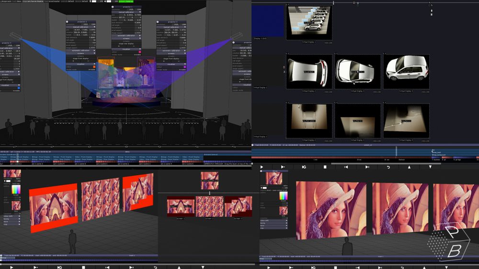This screenshot has height=269, width=479.
Task: Start playback in the lower-right transport bar
Action: point(269,268)
